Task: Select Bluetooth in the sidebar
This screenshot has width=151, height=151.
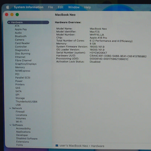Action: tap(21, 36)
